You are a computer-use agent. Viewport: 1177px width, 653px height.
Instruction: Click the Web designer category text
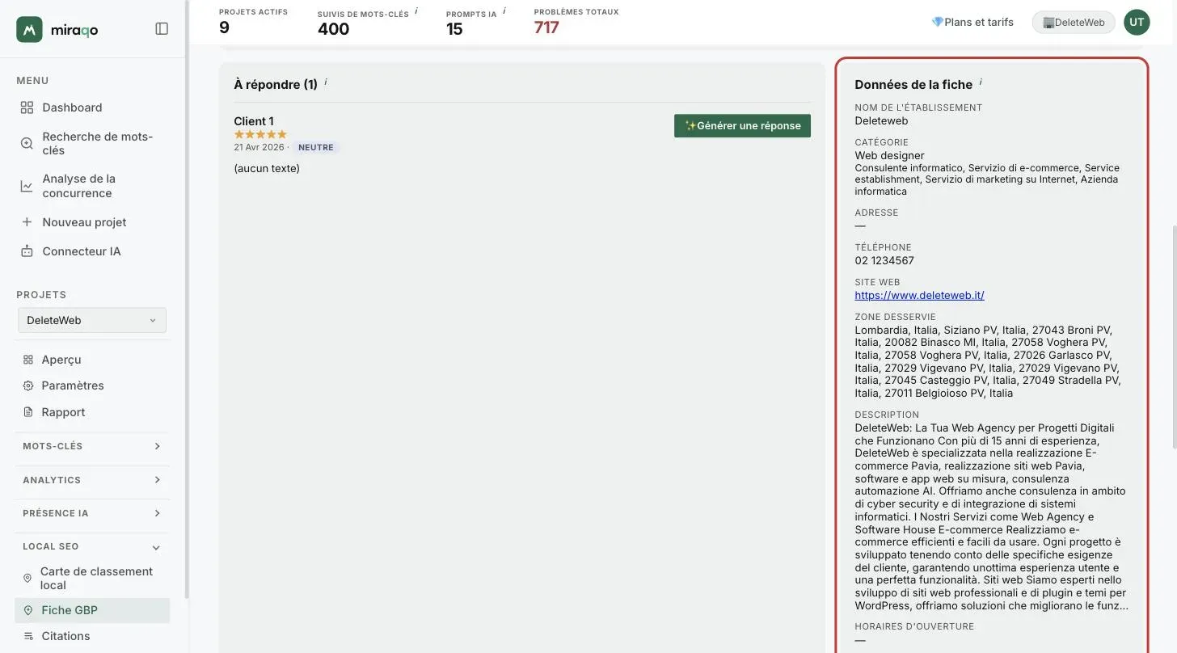[x=889, y=155]
